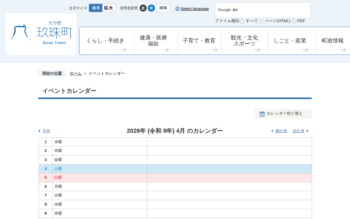Expand the 観光・文化 スポーツ menu

[x=244, y=41]
